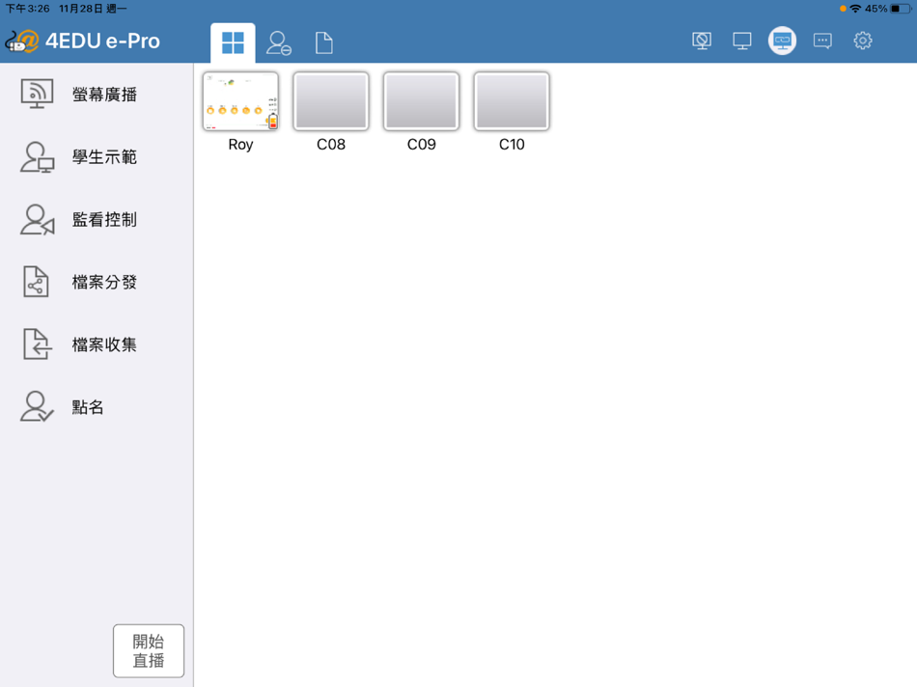Click the 開始直播 button

(149, 650)
